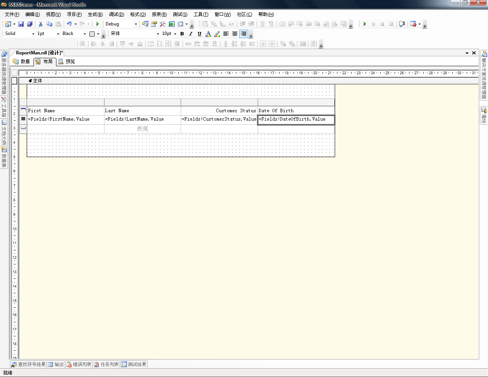The width and height of the screenshot is (488, 377).
Task: Toggle right text alignment
Action: 244,34
